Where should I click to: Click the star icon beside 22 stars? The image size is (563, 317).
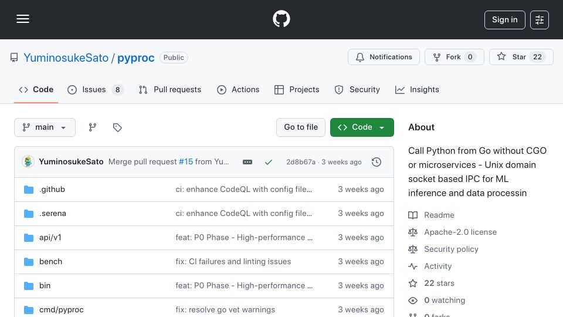point(413,283)
